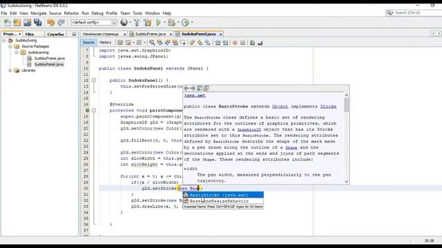The width and height of the screenshot is (442, 248).
Task: Open the Tools menu
Action: click(137, 13)
